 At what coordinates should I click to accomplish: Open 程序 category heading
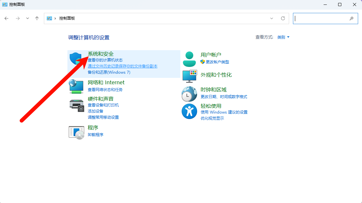pyautogui.click(x=93, y=127)
